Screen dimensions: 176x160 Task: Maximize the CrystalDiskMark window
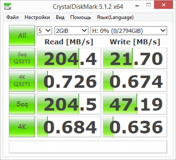pyautogui.click(x=148, y=5)
